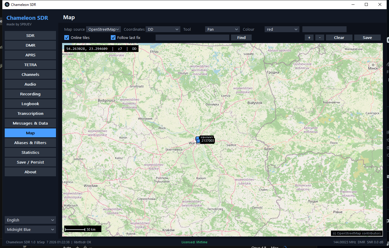Screen dimensions: 389x248
Task: Go to the APRS section
Action: (30, 55)
